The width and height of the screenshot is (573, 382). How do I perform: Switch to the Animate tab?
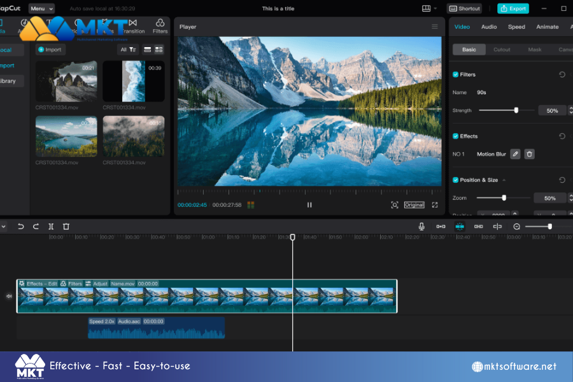548,27
